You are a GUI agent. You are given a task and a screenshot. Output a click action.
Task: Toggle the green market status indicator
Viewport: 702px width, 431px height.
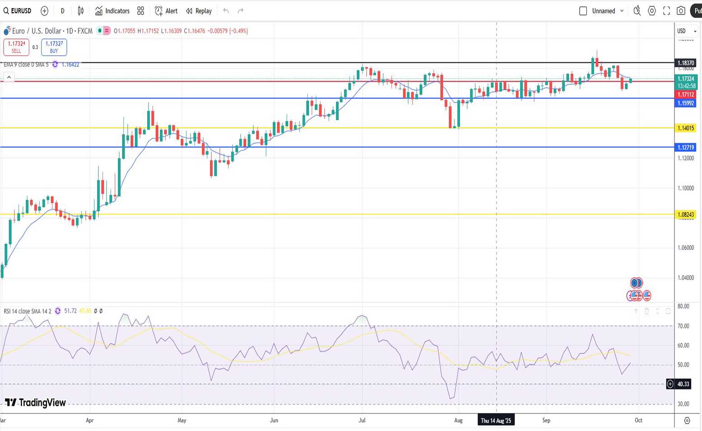click(99, 31)
